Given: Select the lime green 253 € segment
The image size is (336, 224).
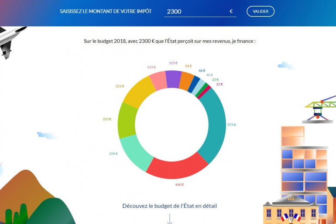Looking at the screenshot, I should 127,120.
